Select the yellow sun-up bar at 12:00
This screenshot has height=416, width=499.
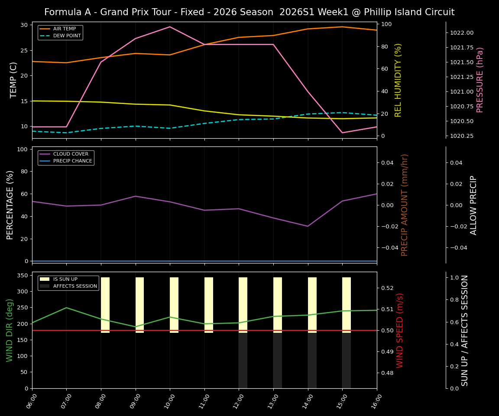pyautogui.click(x=243, y=303)
